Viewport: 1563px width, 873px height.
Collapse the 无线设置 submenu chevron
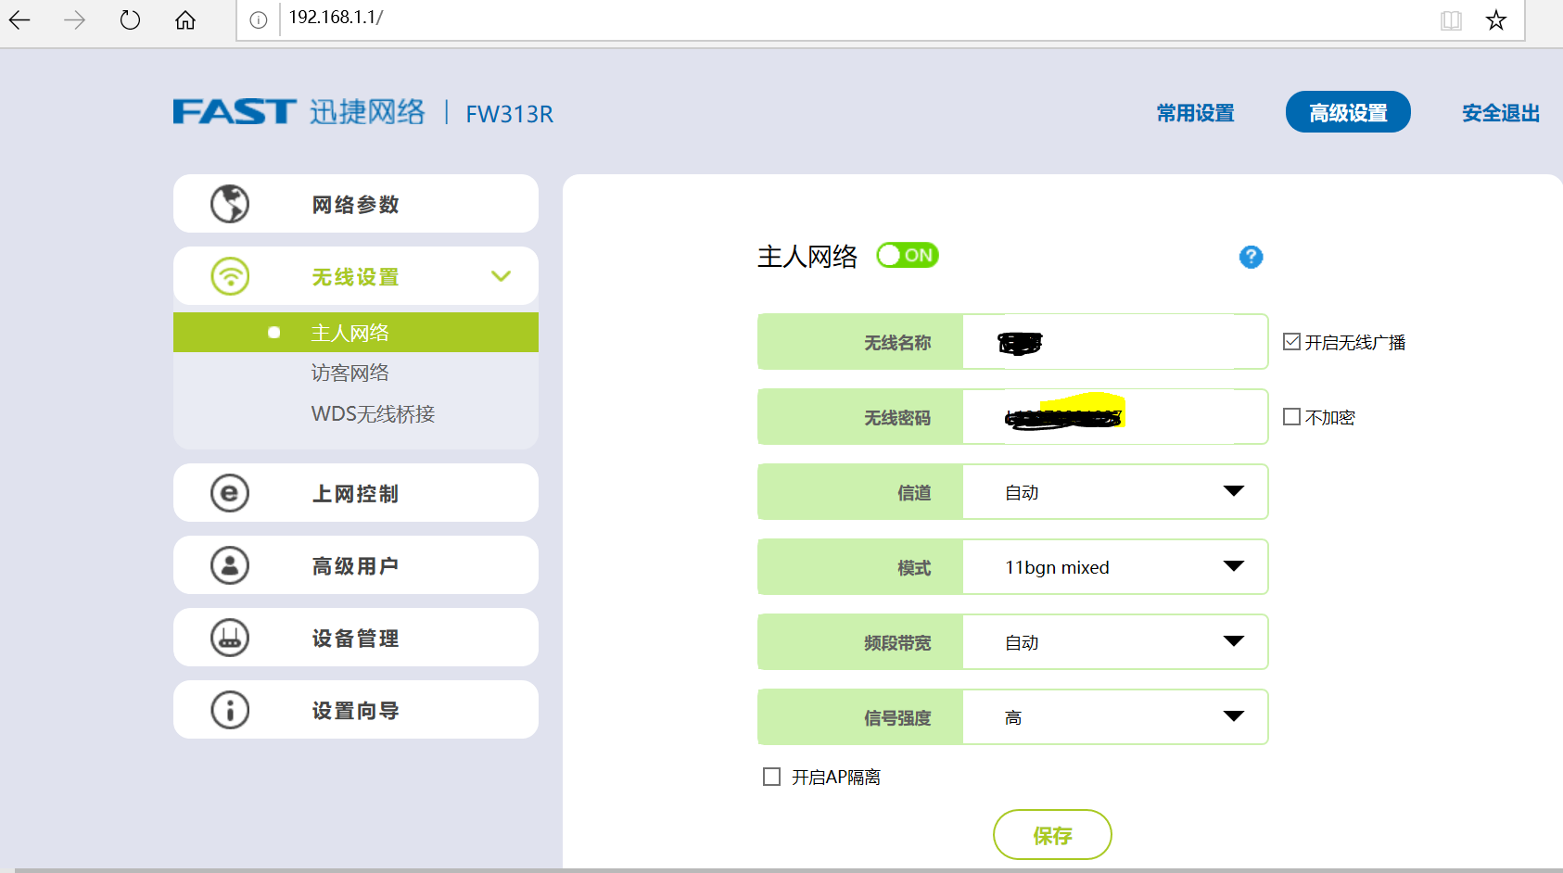click(501, 275)
